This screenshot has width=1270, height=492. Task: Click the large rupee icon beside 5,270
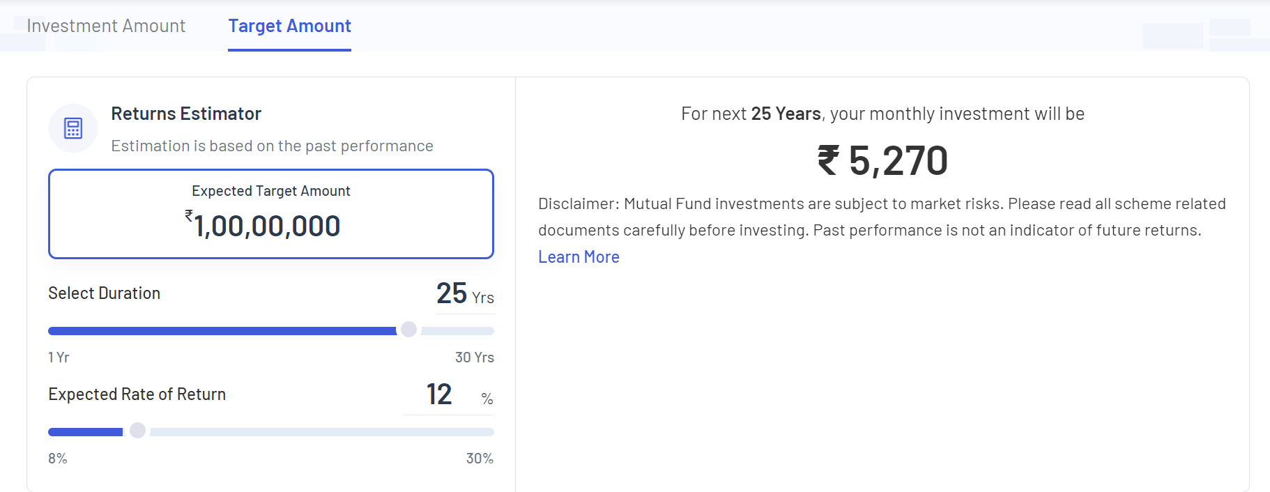pos(828,160)
